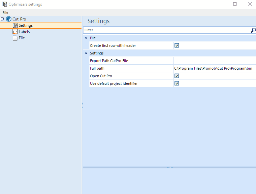The width and height of the screenshot is (256, 194).
Task: Select Labels label in the tree
Action: click(x=24, y=32)
